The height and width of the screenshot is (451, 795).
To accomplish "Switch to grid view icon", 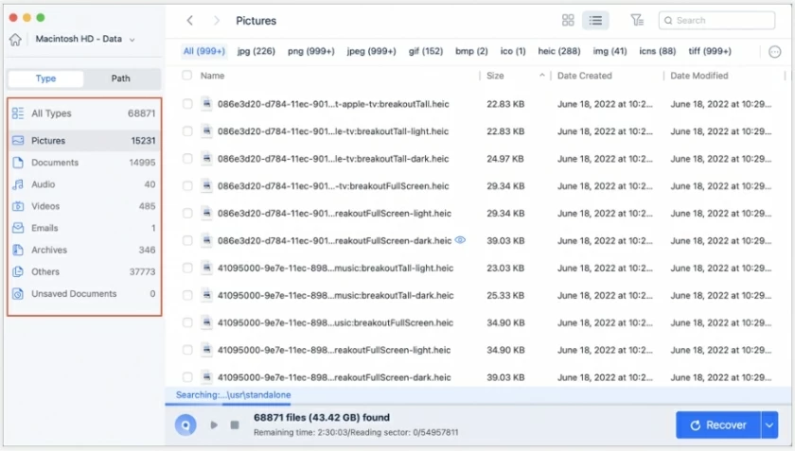I will click(568, 20).
